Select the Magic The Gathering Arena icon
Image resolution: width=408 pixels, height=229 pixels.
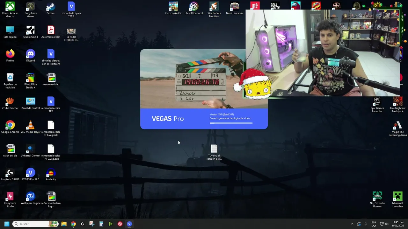click(397, 128)
